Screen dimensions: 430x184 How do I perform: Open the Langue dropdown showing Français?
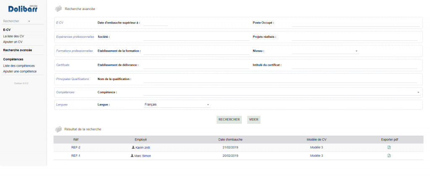[177, 105]
